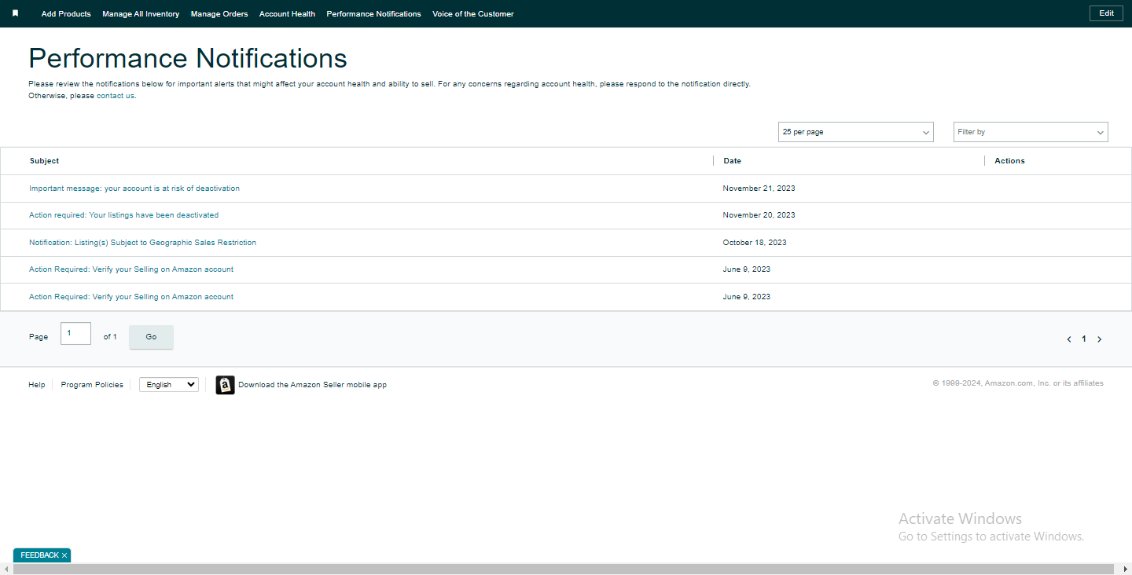1132x575 pixels.
Task: Open Manage Orders menu item
Action: pos(219,14)
